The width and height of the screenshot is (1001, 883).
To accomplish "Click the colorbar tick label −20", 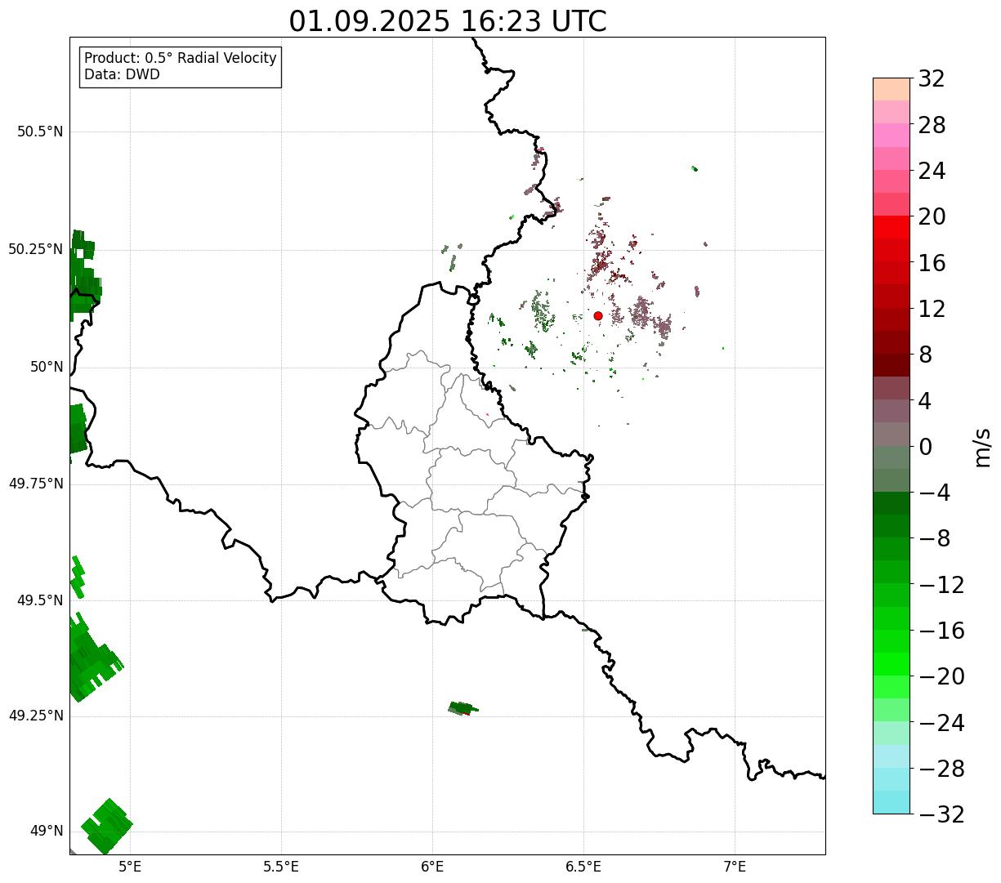I will 941,676.
